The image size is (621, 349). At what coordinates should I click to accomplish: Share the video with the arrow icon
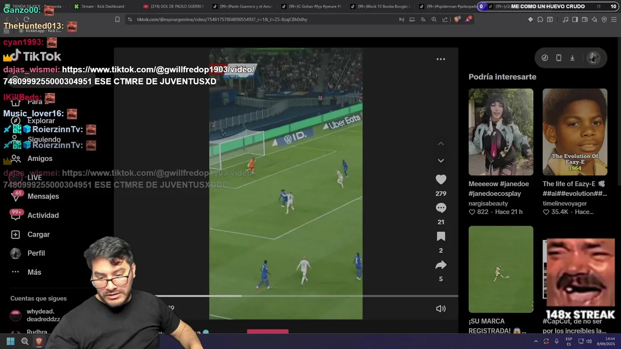441,265
